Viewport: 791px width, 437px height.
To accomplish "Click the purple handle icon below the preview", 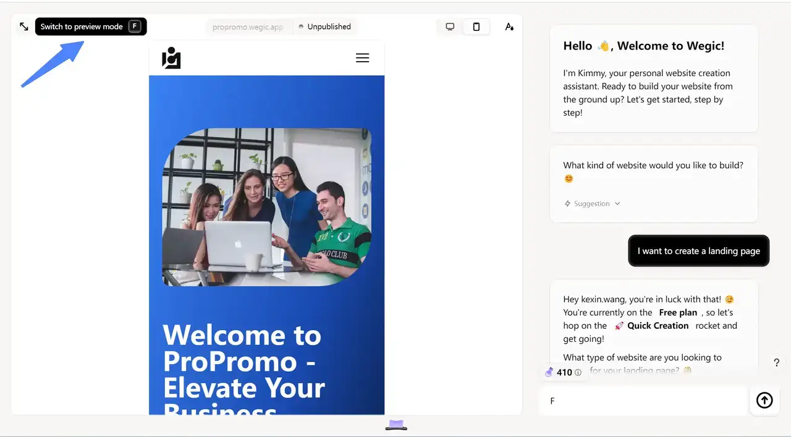I will (396, 425).
